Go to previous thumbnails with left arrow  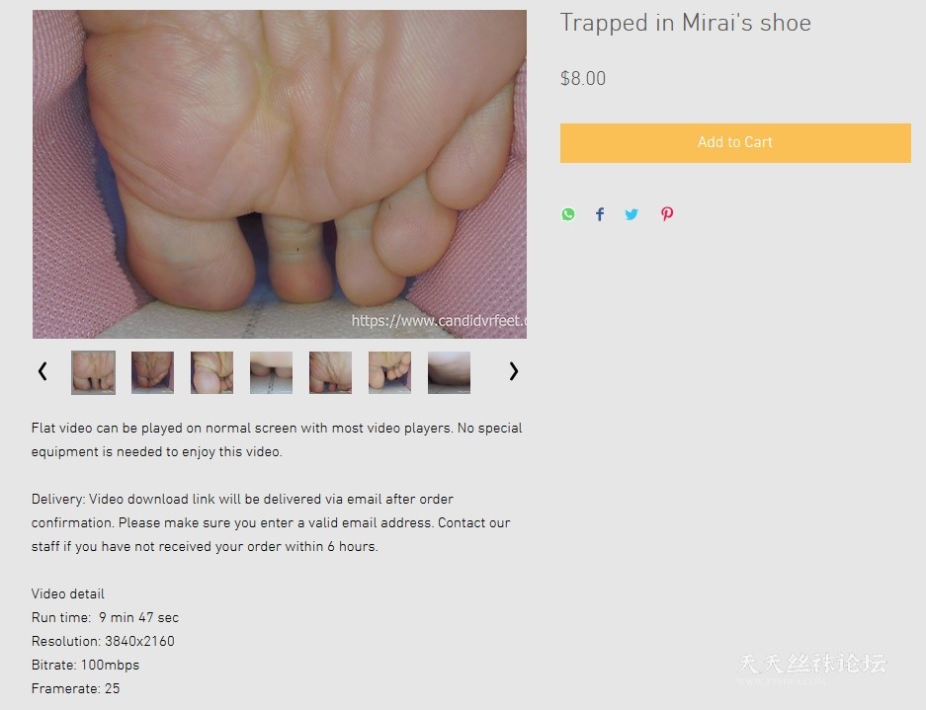(42, 371)
